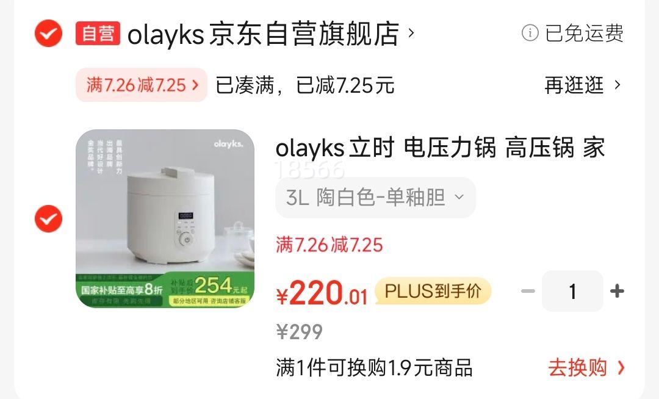The image size is (659, 399).
Task: Tap the red 自营 badge
Action: click(x=98, y=33)
